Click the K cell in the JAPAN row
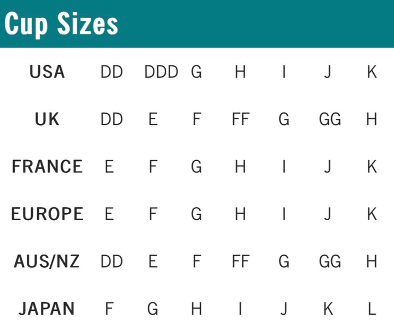Screen dimensions: 394x331 pyautogui.click(x=328, y=309)
